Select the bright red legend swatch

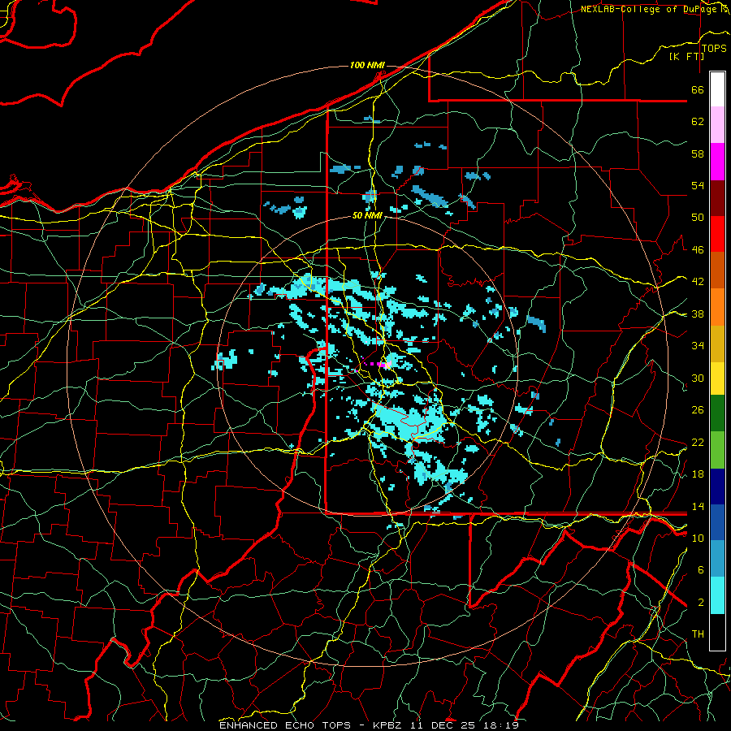click(x=717, y=234)
